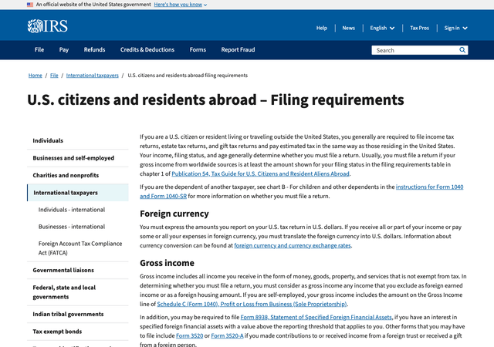Go to International taxpayers breadcrumb
The width and height of the screenshot is (494, 347).
(x=93, y=76)
